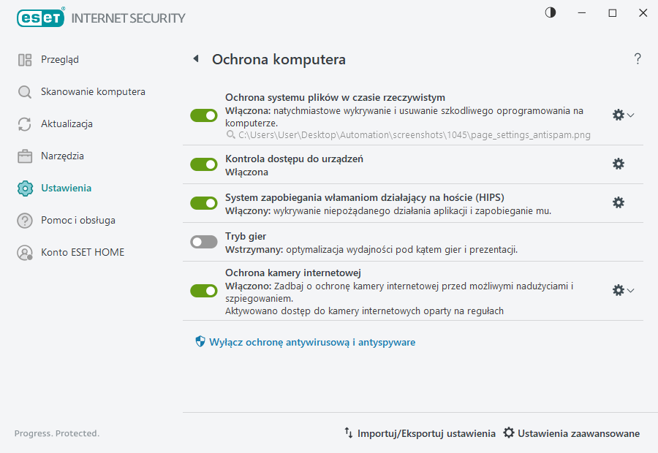Enable the Tryb gier toggle
This screenshot has height=453, width=658.
tap(203, 242)
